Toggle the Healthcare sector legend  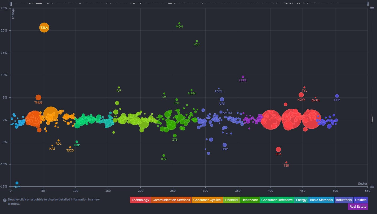tap(250, 200)
